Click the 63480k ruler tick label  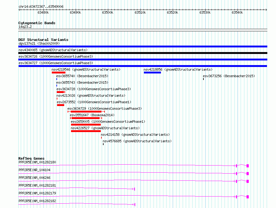tap(43, 12)
